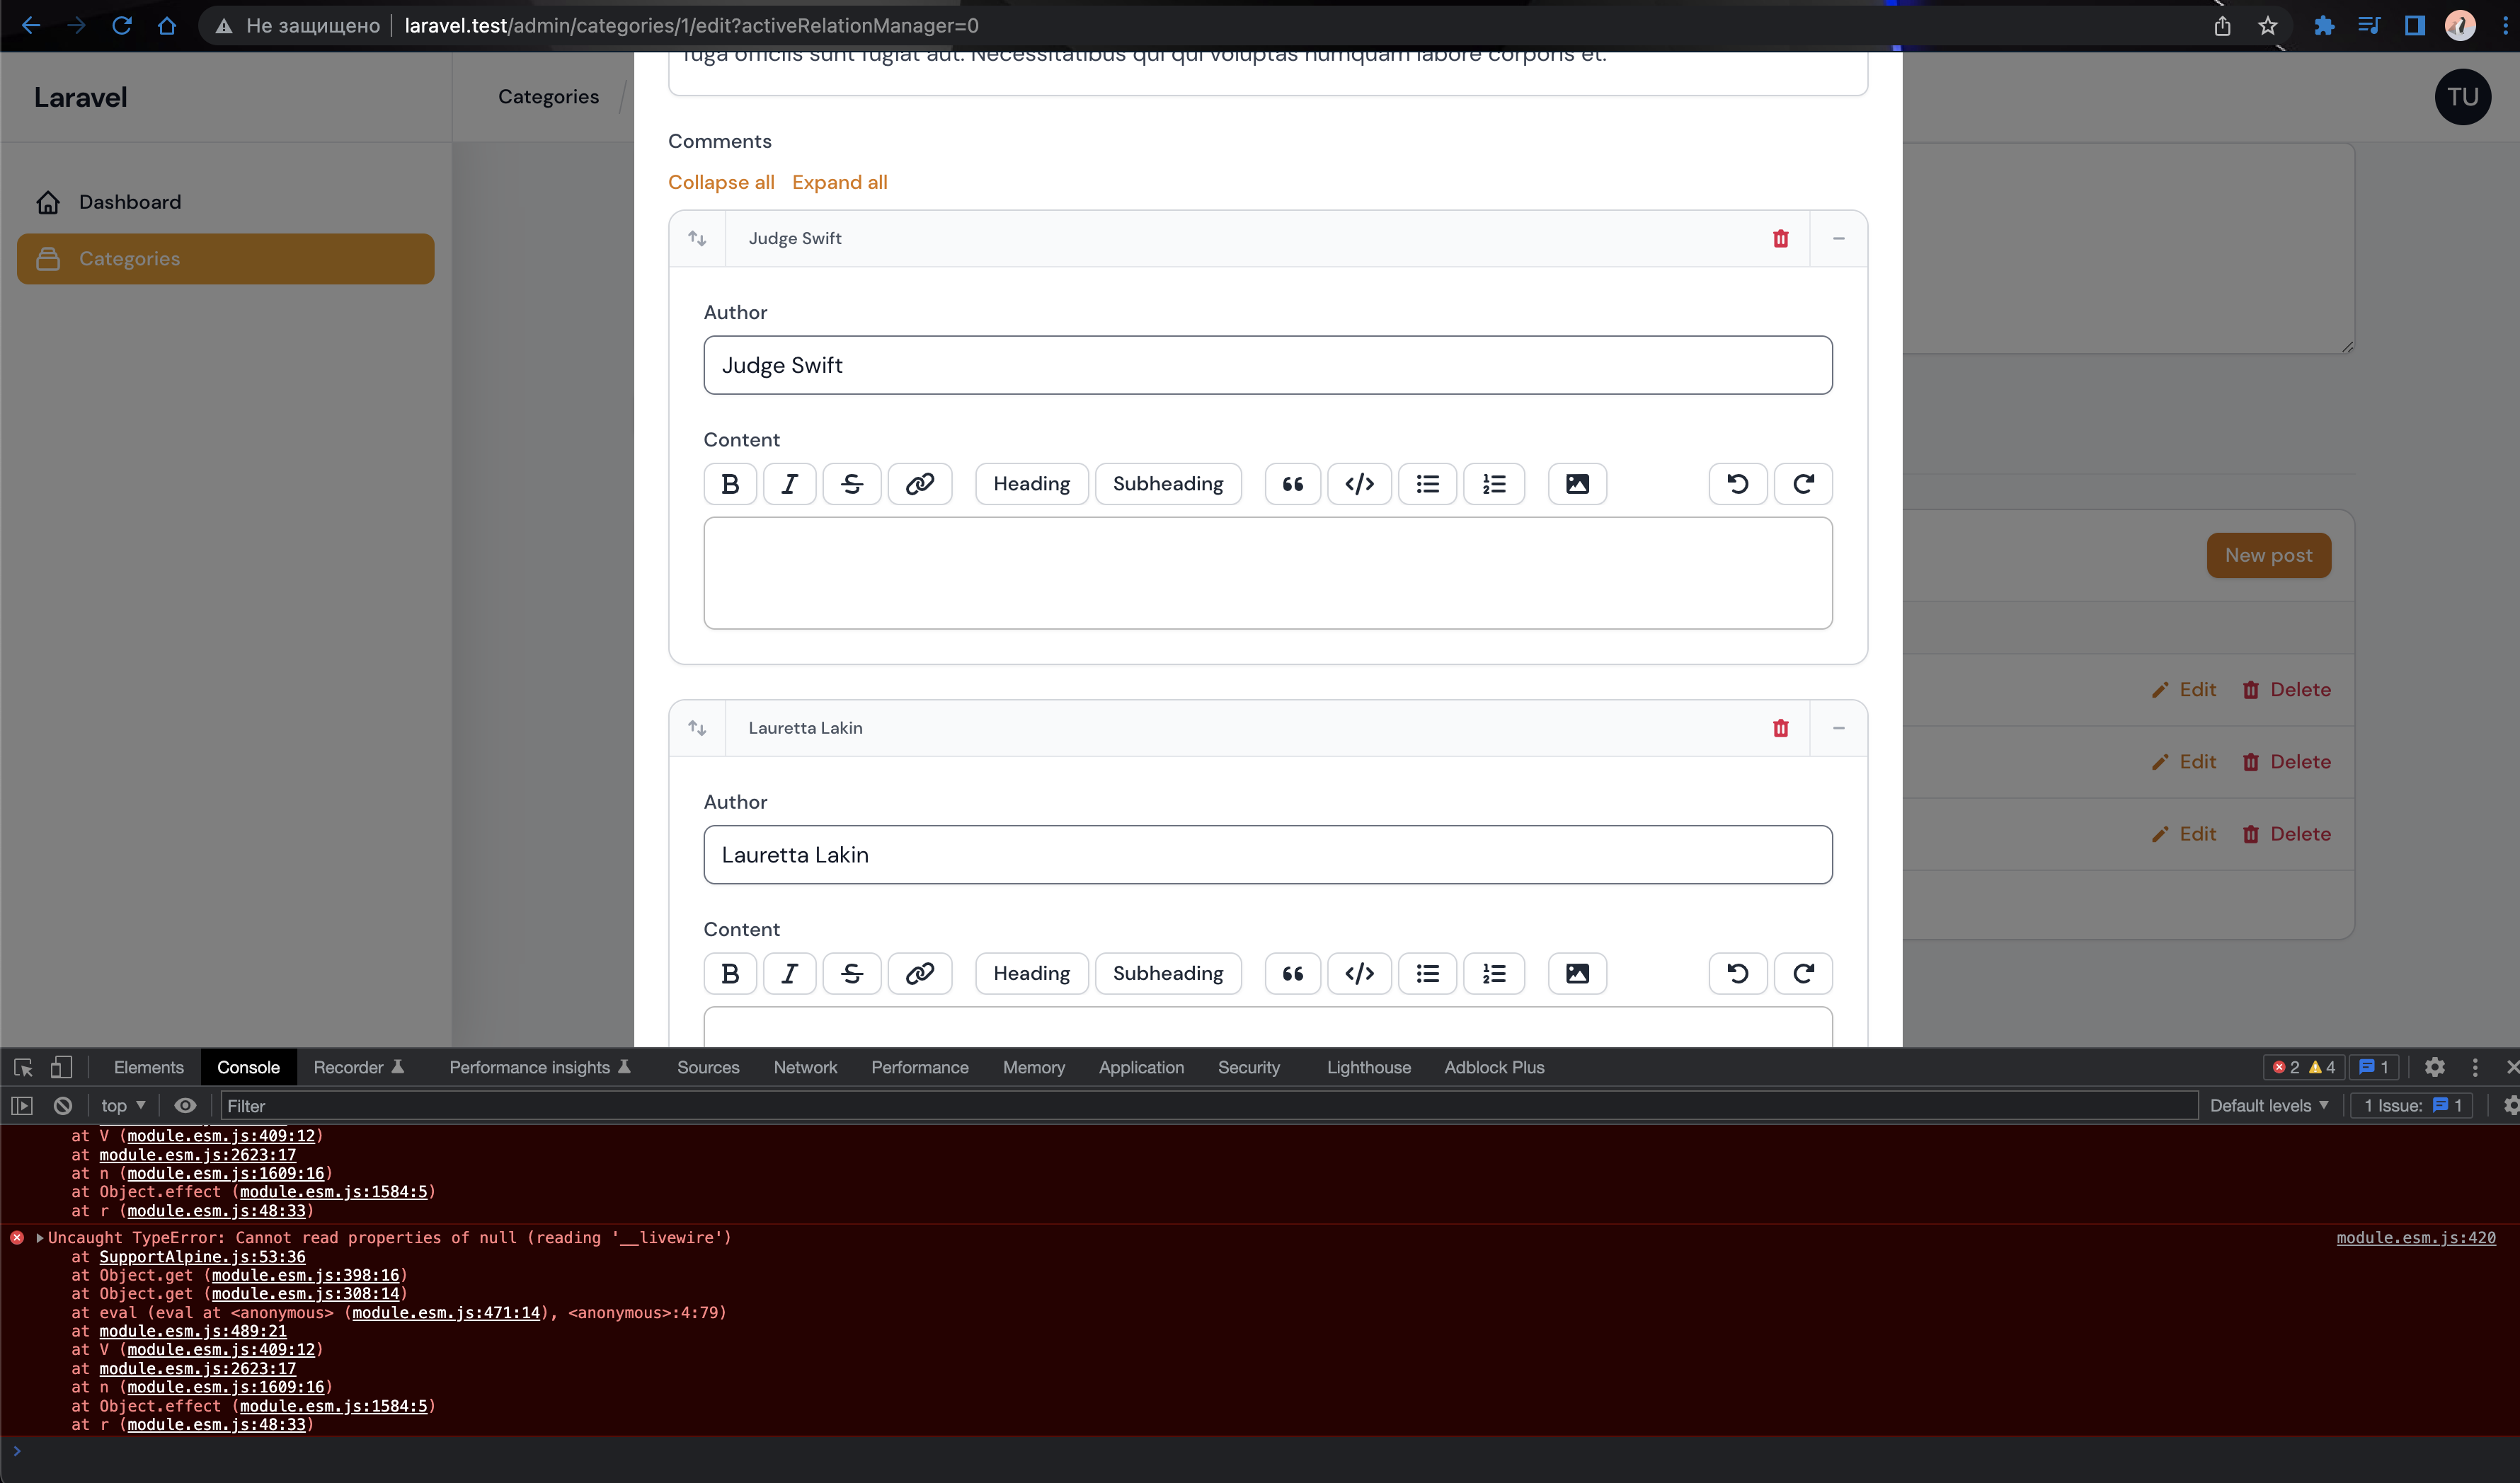Undo changes with the undo arrow icon

tap(1737, 484)
